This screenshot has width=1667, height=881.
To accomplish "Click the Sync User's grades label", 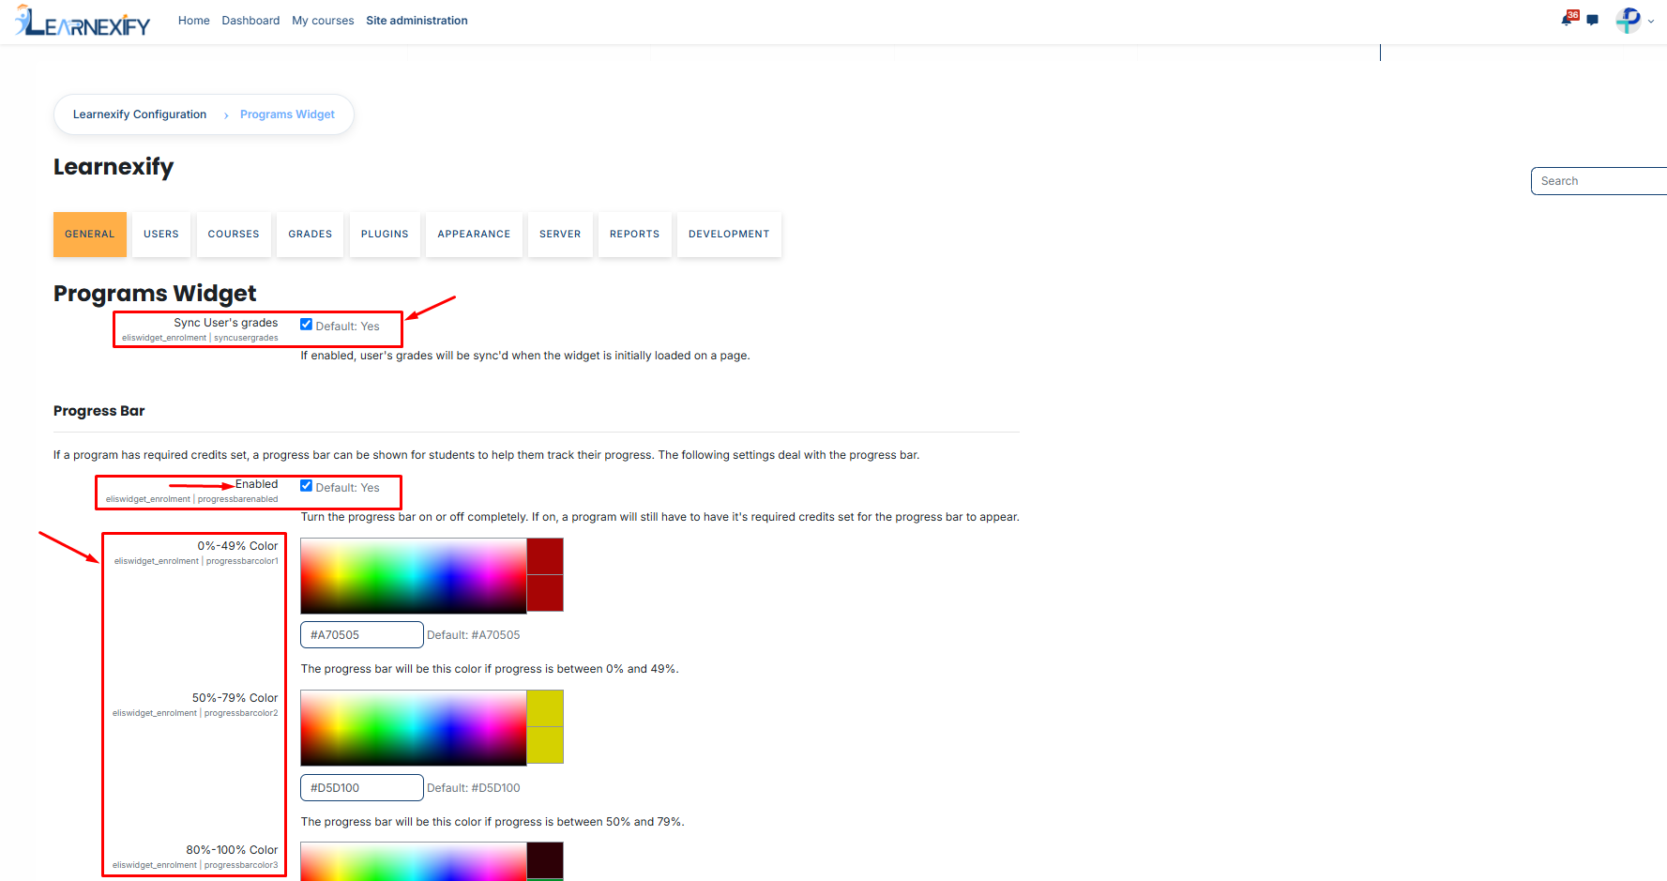I will click(226, 323).
